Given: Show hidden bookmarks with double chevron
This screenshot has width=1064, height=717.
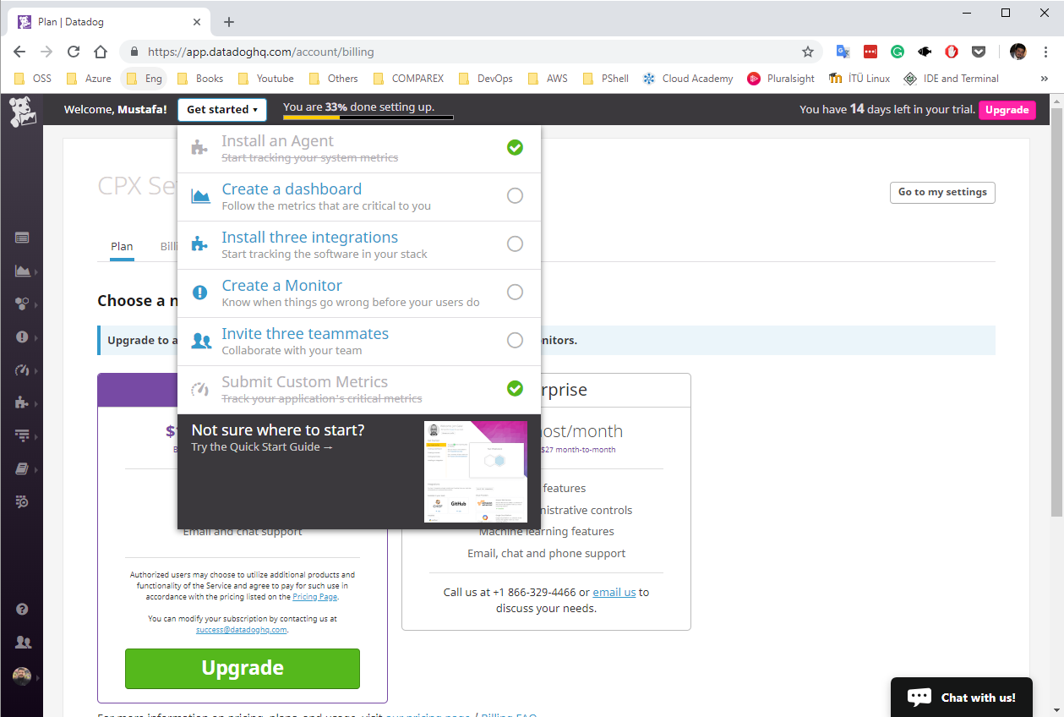Looking at the screenshot, I should pyautogui.click(x=1044, y=79).
